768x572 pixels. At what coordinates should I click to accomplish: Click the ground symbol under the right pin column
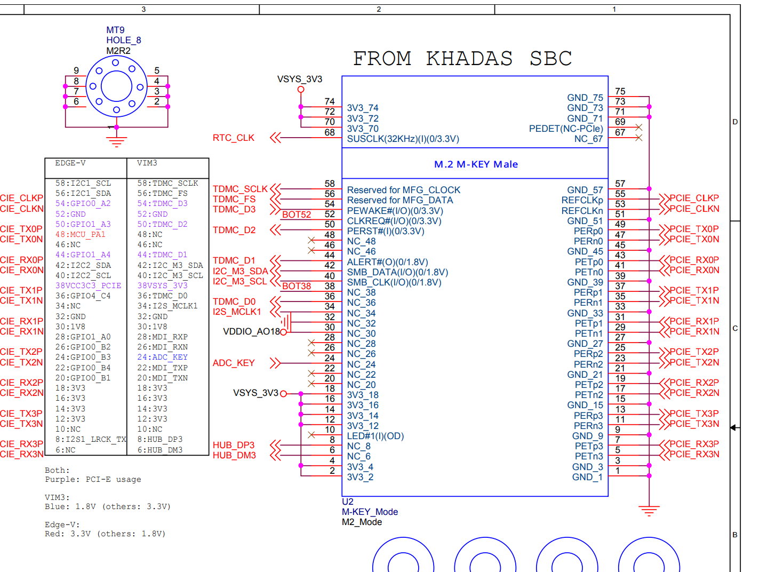pos(649,511)
